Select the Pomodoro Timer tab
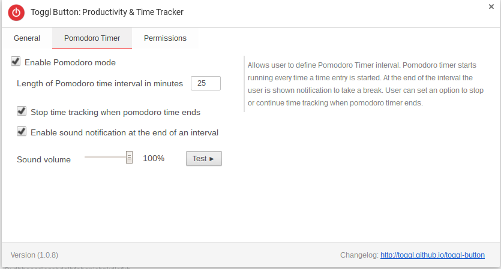501x269 pixels. coord(92,38)
